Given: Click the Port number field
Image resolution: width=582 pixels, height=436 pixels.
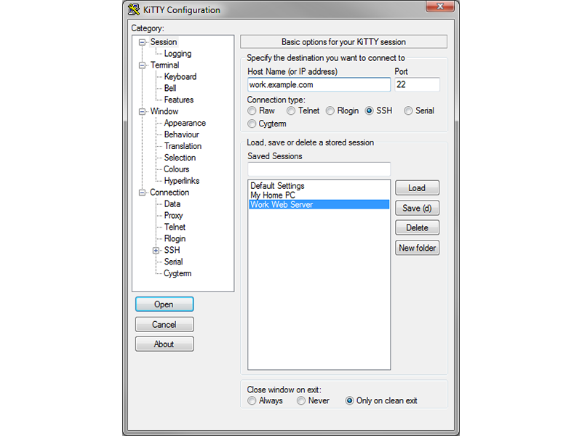Looking at the screenshot, I should [x=417, y=85].
